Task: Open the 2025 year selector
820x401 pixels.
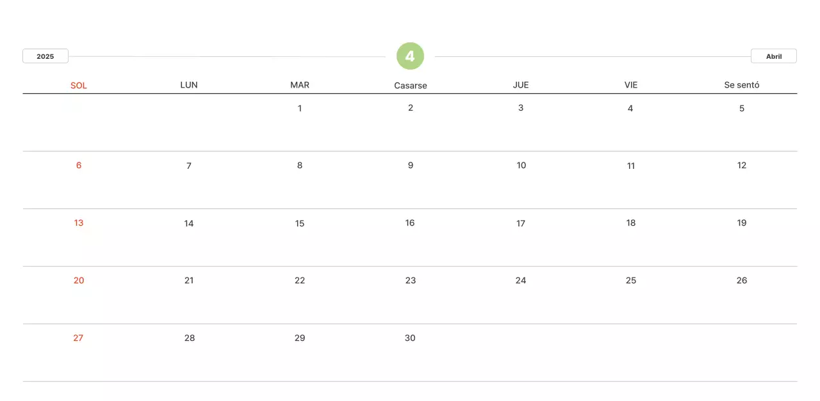Action: point(45,56)
